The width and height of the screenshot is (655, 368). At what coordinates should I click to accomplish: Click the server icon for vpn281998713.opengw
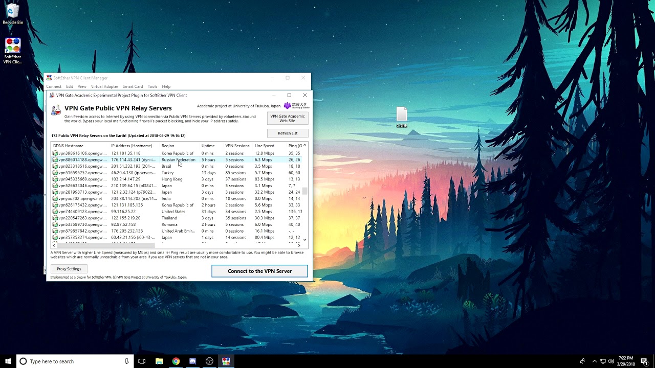[55, 192]
